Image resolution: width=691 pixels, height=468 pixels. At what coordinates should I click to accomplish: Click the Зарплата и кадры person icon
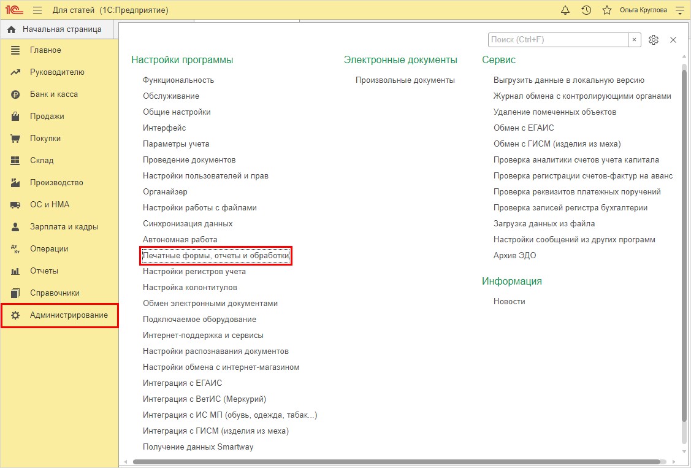tap(15, 227)
